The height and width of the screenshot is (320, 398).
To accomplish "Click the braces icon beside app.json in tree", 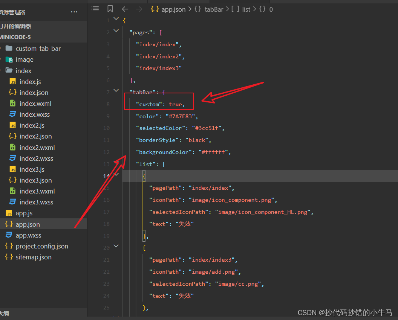I will coord(9,224).
